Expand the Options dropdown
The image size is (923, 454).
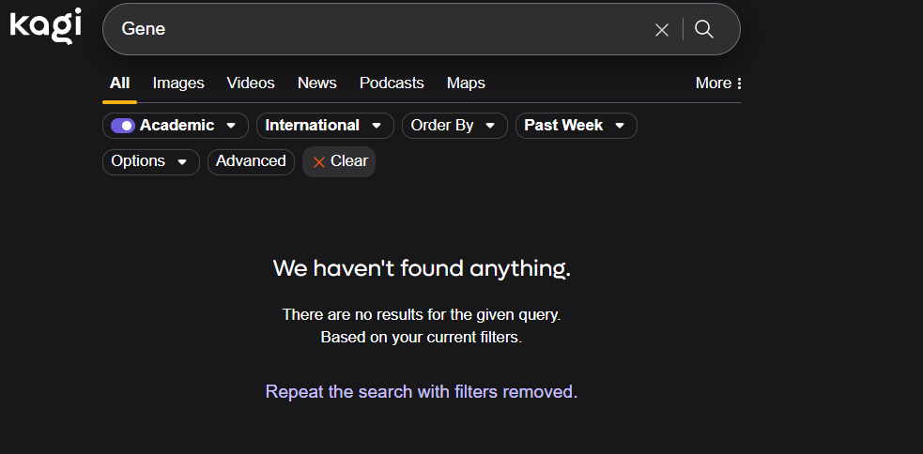coord(150,161)
